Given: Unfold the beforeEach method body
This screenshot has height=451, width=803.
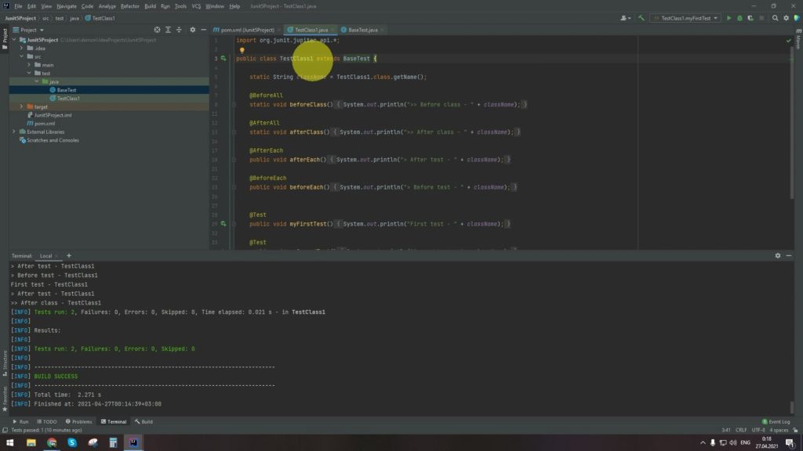Looking at the screenshot, I should pos(234,187).
